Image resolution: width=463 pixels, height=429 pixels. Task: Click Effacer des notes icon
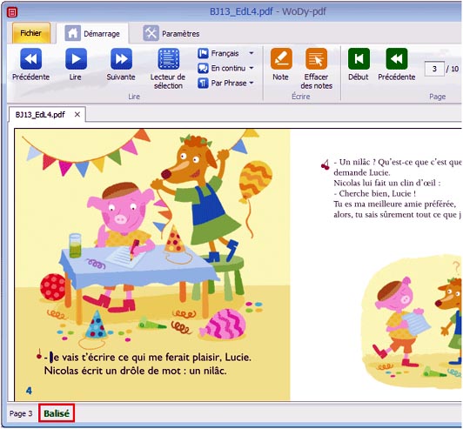pyautogui.click(x=316, y=59)
